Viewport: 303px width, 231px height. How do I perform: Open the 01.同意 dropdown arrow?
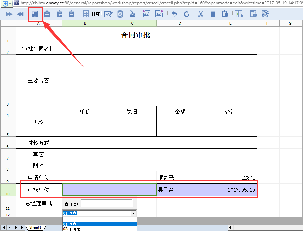point(133,213)
